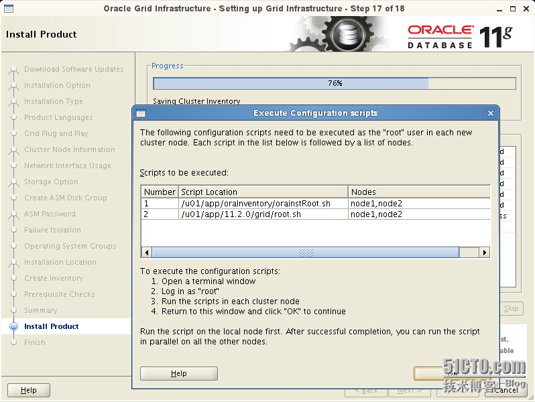The image size is (535, 402).
Task: Open the Cluster Node Information step
Action: tap(69, 149)
